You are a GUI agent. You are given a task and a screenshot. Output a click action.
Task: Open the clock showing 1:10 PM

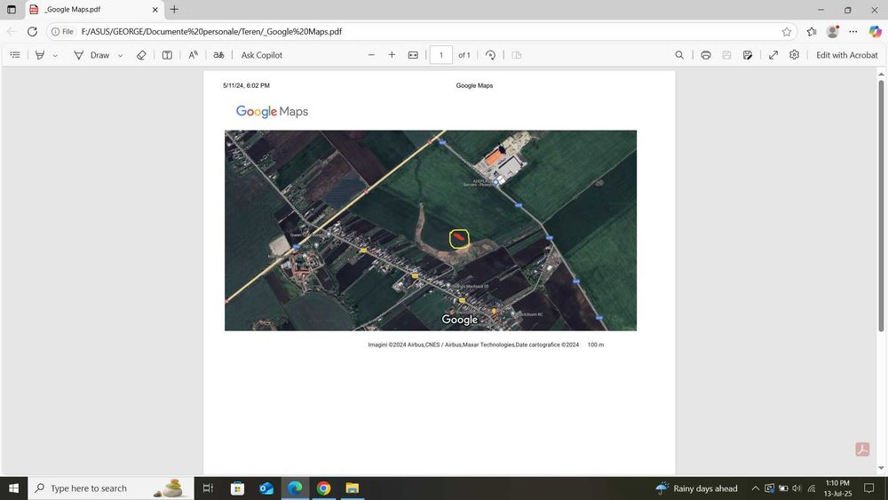[837, 488]
